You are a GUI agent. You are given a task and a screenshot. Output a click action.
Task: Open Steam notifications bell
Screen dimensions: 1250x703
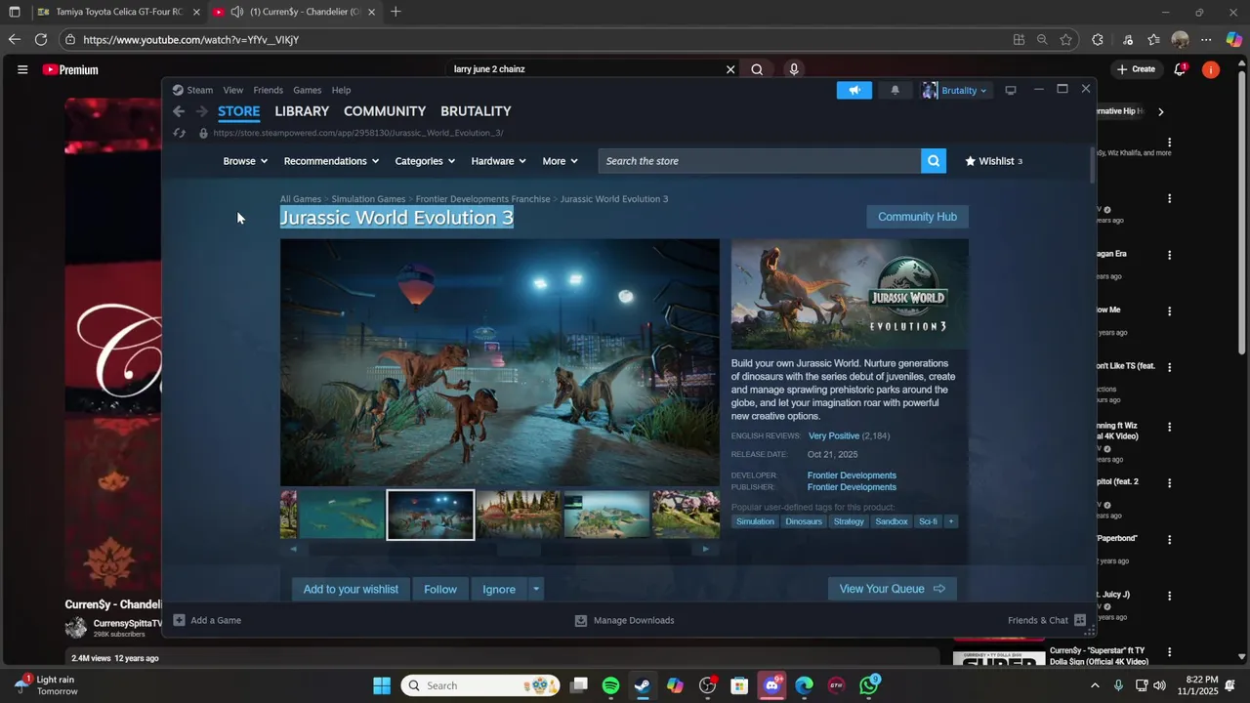896,90
